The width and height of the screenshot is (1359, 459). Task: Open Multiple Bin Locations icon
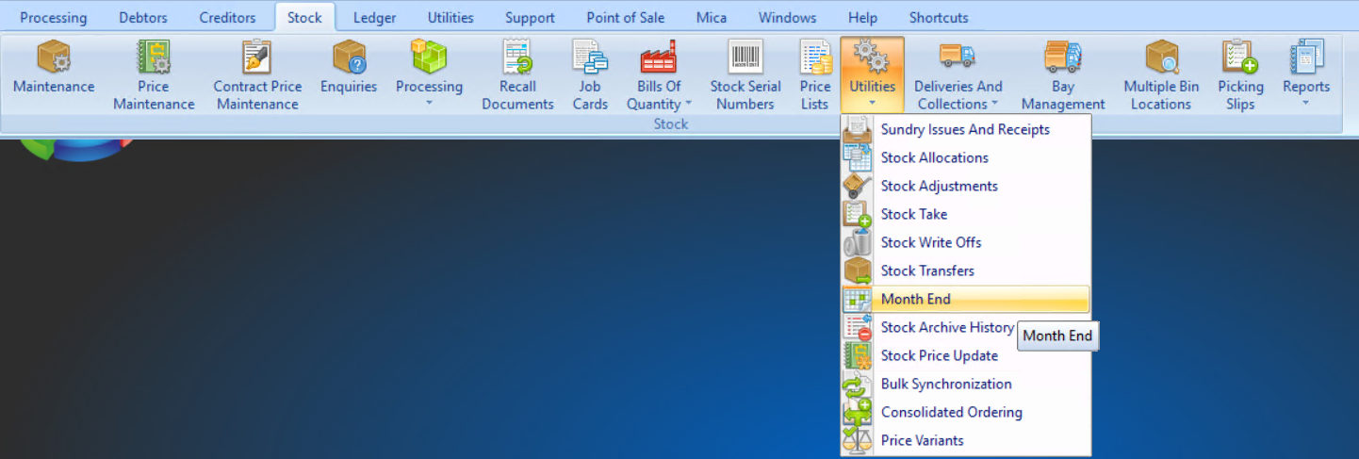click(1161, 57)
